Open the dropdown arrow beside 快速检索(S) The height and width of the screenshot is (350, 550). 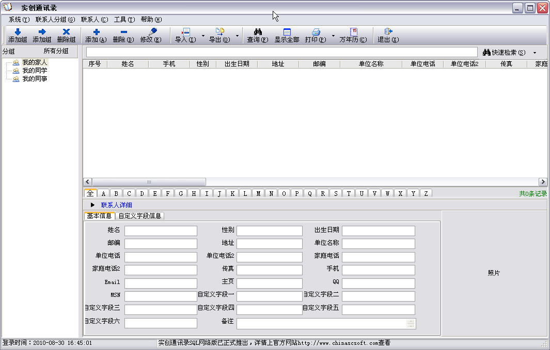(x=535, y=53)
